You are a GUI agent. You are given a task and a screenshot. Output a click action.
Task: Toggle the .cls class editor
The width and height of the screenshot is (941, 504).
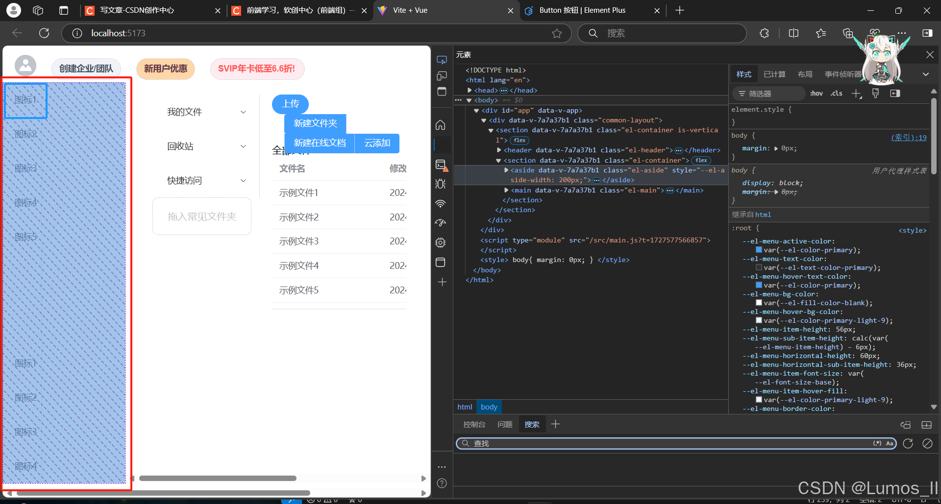(836, 93)
